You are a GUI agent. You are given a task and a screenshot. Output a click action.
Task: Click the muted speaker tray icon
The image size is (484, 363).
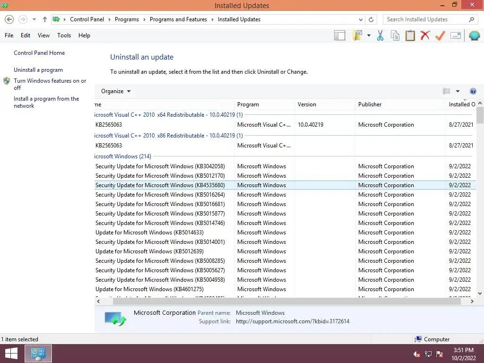click(417, 354)
